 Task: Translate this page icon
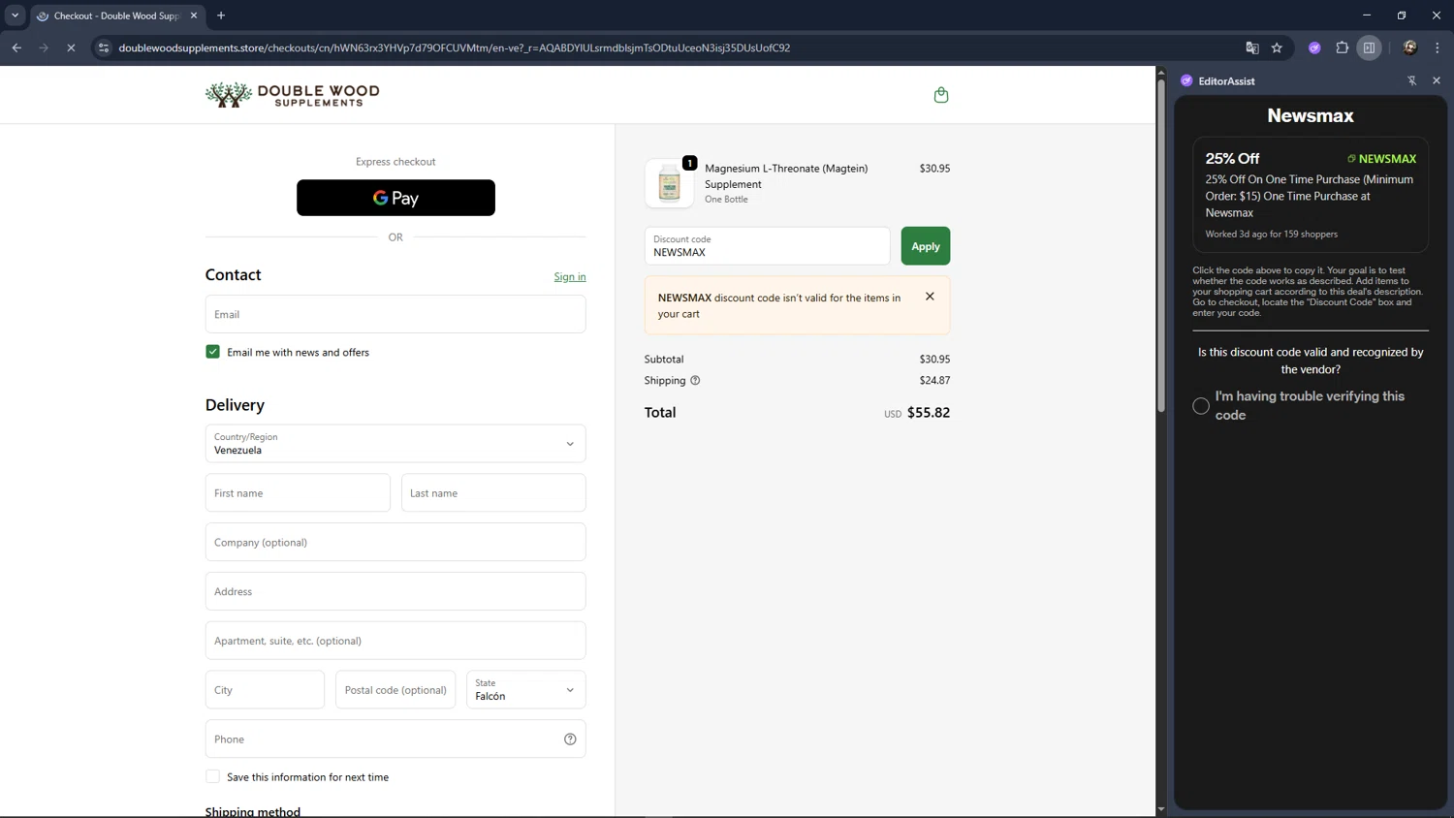[1252, 47]
